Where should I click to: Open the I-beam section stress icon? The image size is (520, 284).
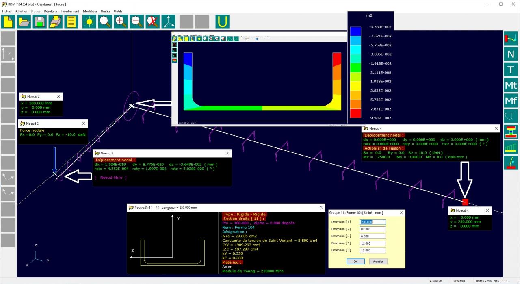[x=511, y=131]
